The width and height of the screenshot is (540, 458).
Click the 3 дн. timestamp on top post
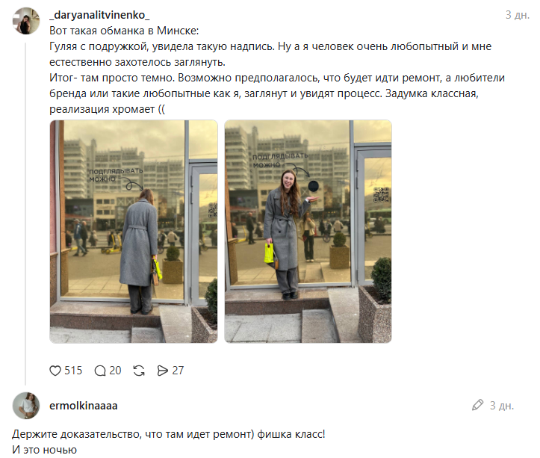coord(518,15)
